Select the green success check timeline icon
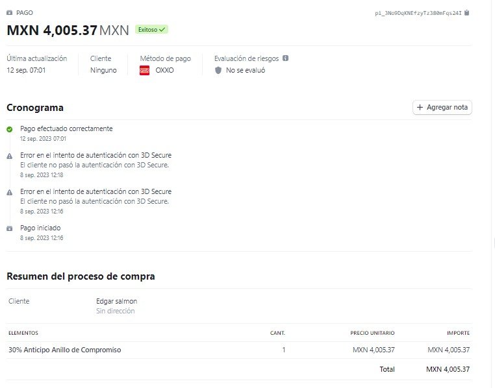The image size is (495, 388). (10, 129)
